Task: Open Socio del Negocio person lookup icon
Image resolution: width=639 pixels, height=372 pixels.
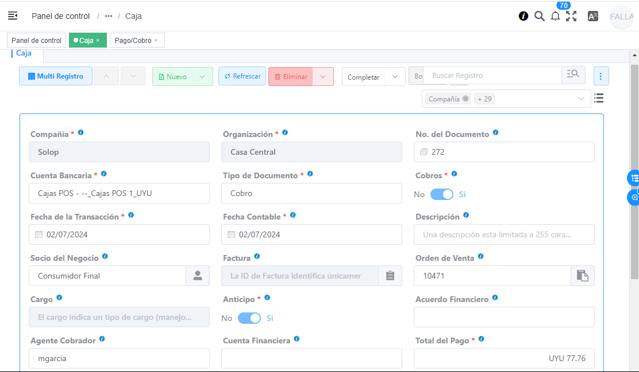Action: (x=198, y=276)
